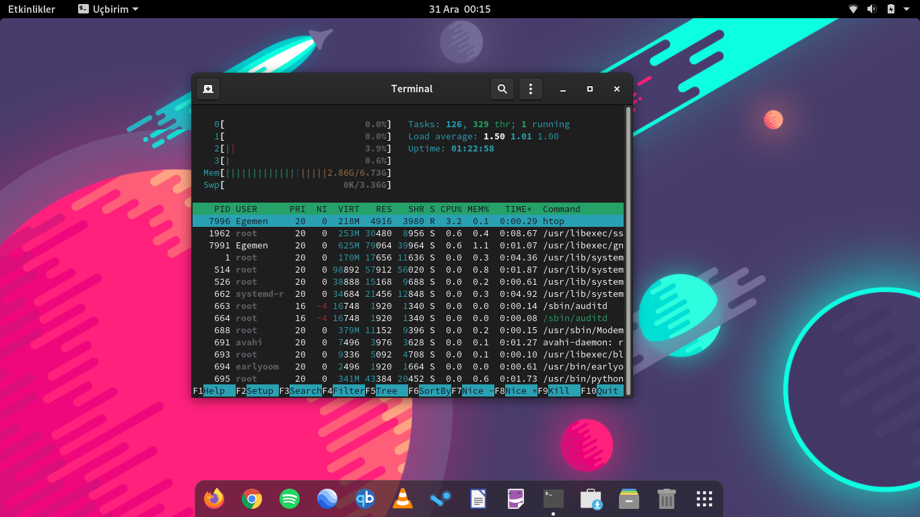Sort by the CPU% column header
The height and width of the screenshot is (517, 920).
451,209
